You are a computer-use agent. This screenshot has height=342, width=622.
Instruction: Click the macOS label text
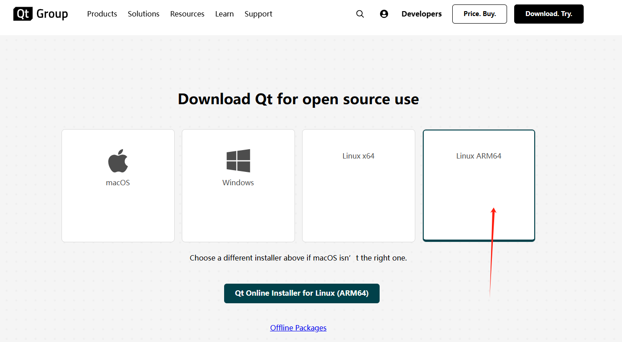(118, 183)
